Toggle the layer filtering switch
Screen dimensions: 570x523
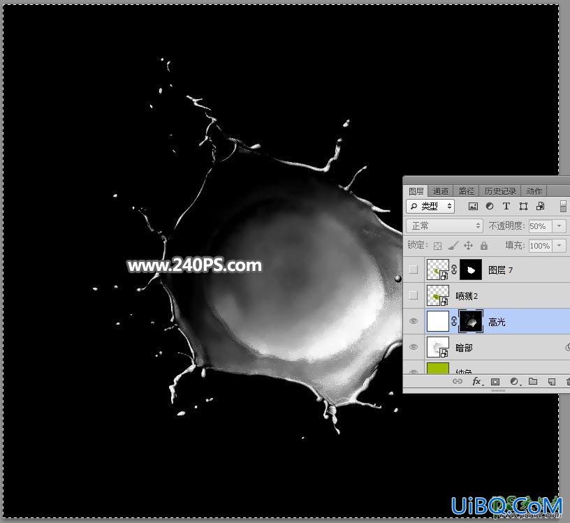coord(563,207)
